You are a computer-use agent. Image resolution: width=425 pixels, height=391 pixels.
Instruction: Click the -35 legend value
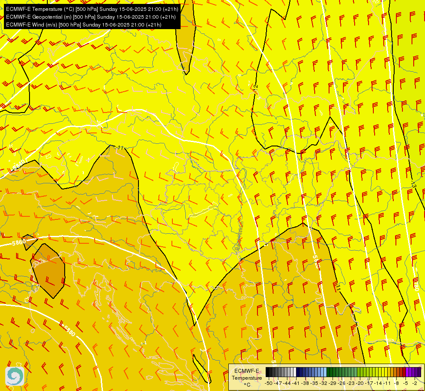pos(315,383)
